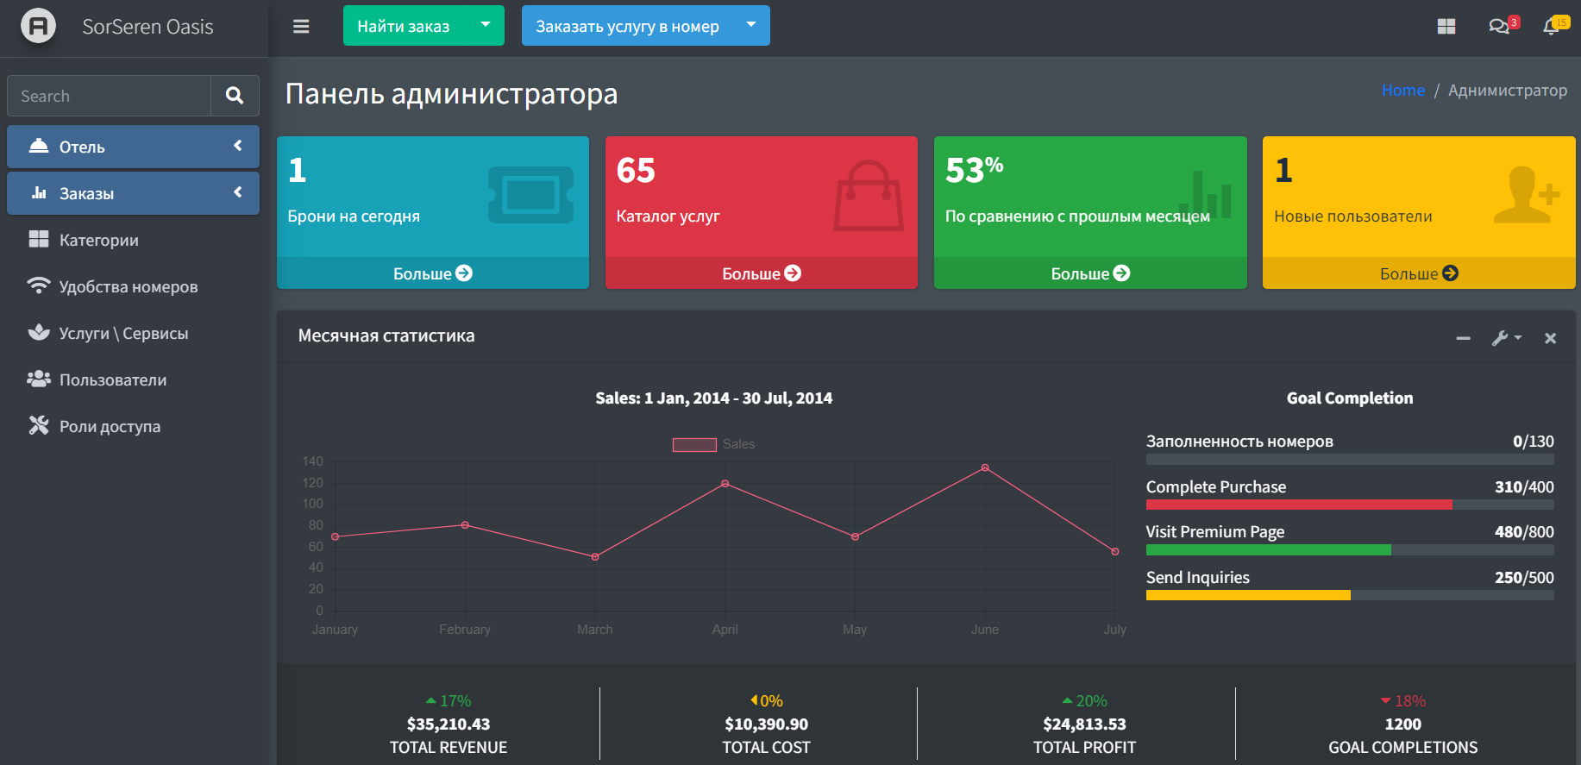
Task: Expand the Заказы sidebar menu
Action: pos(133,193)
